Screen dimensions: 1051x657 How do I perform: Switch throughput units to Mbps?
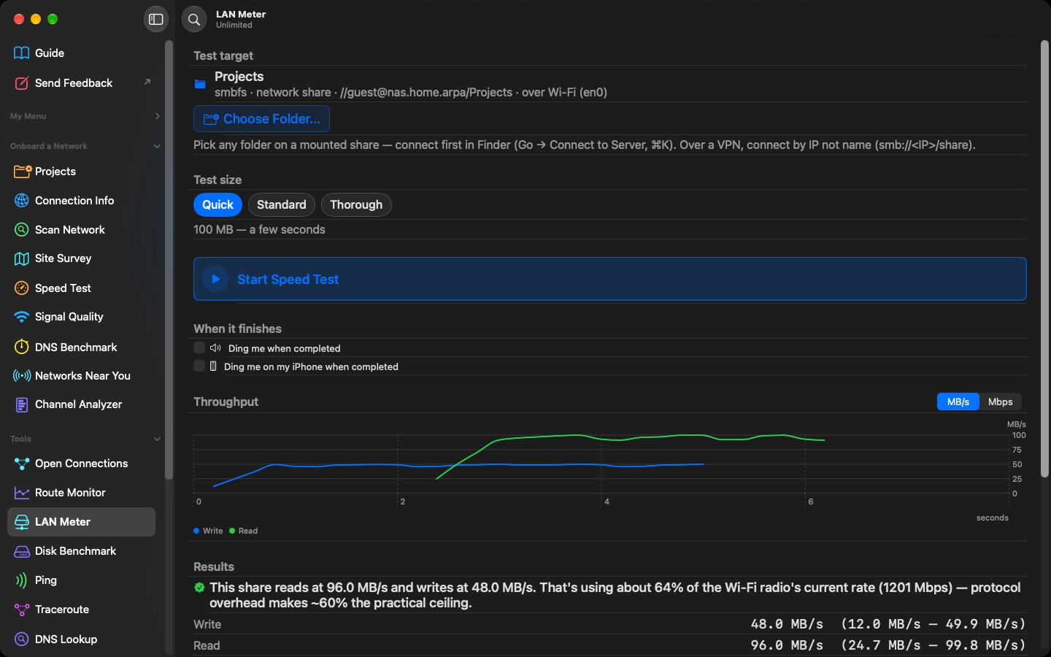[x=1001, y=402]
